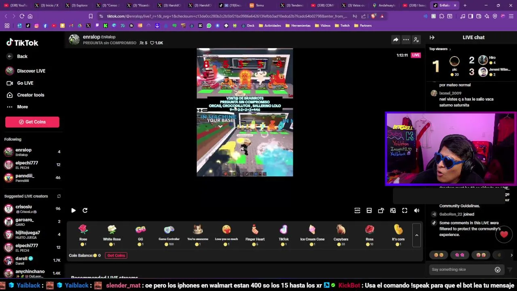Send smiling faces quick emoji reaction

pyautogui.click(x=438, y=255)
